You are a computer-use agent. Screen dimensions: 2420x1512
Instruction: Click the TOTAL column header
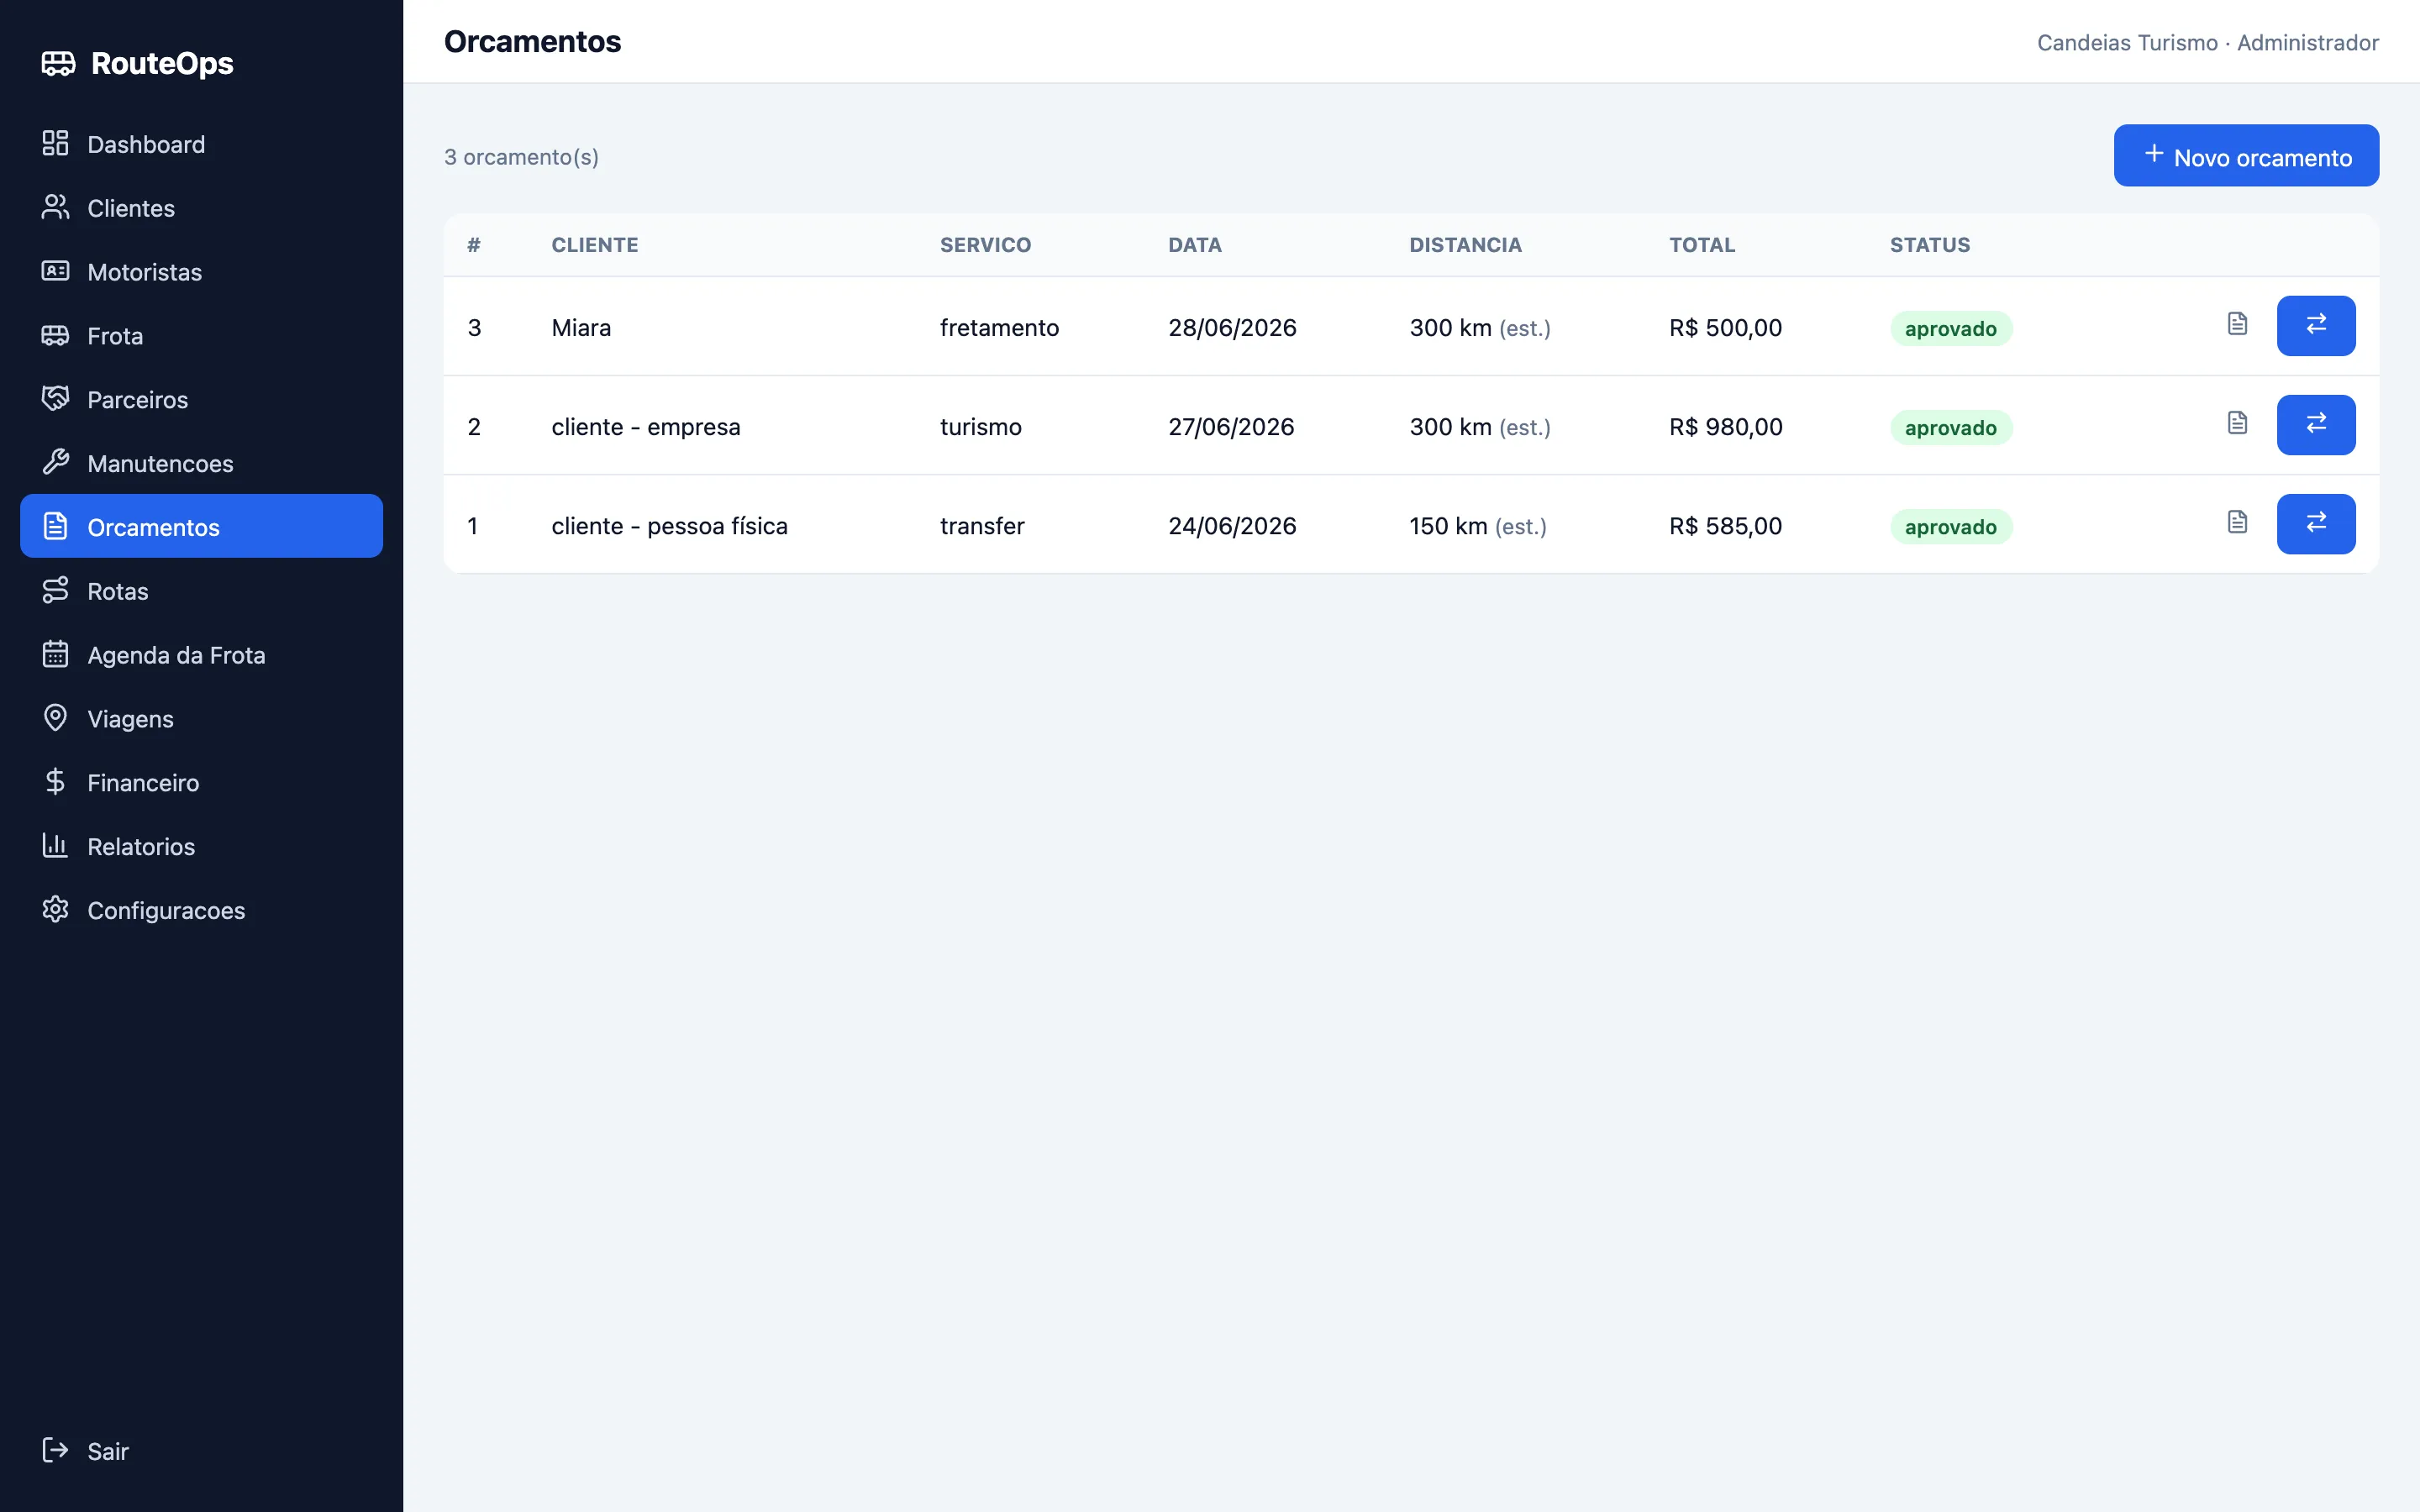click(x=1701, y=245)
